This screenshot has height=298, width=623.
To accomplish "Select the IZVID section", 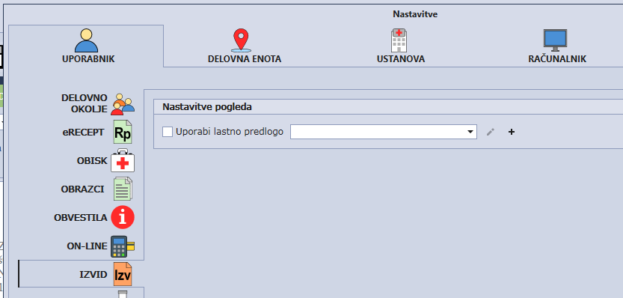I will tap(81, 274).
